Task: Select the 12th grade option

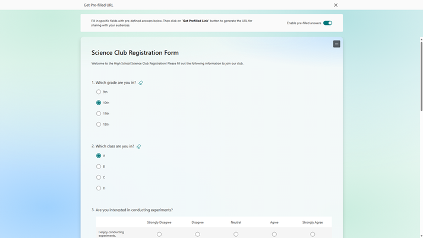Action: pyautogui.click(x=99, y=124)
